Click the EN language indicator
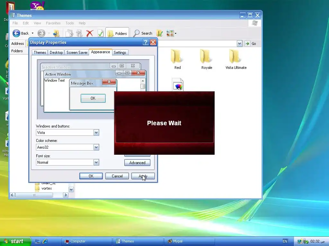The height and width of the screenshot is (246, 329). coord(285,241)
